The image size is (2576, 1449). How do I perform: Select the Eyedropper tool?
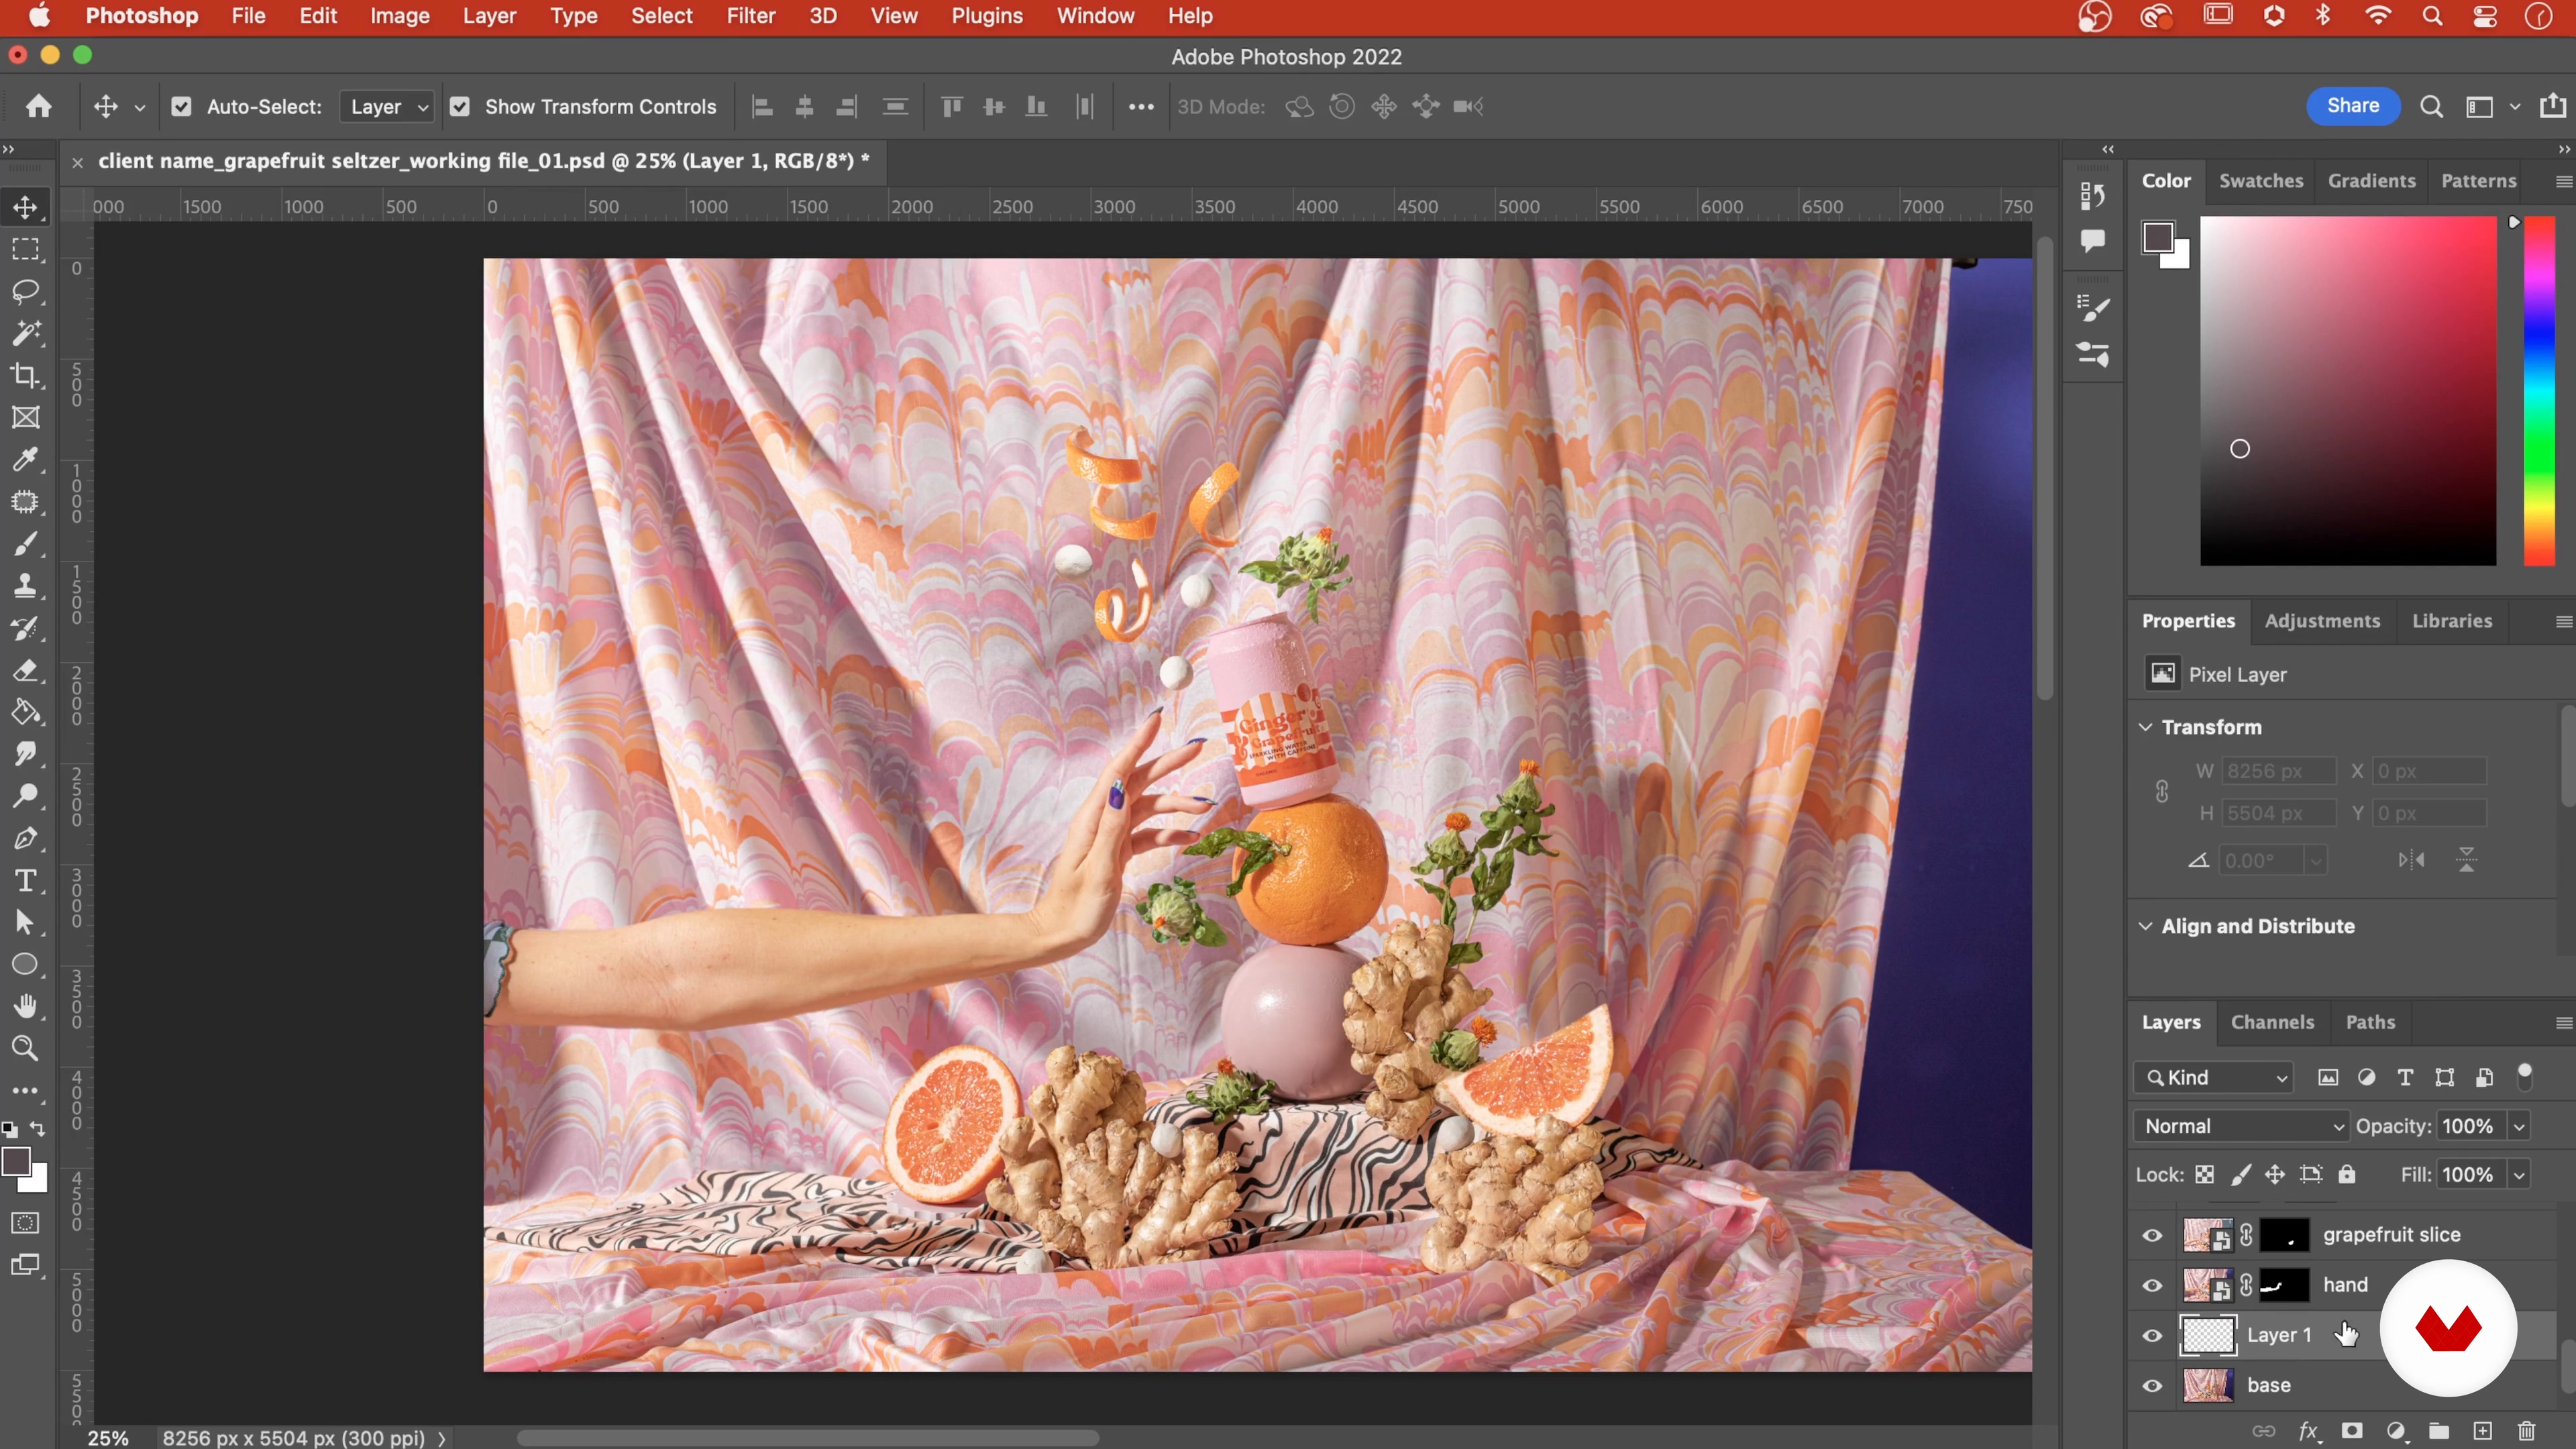click(26, 459)
